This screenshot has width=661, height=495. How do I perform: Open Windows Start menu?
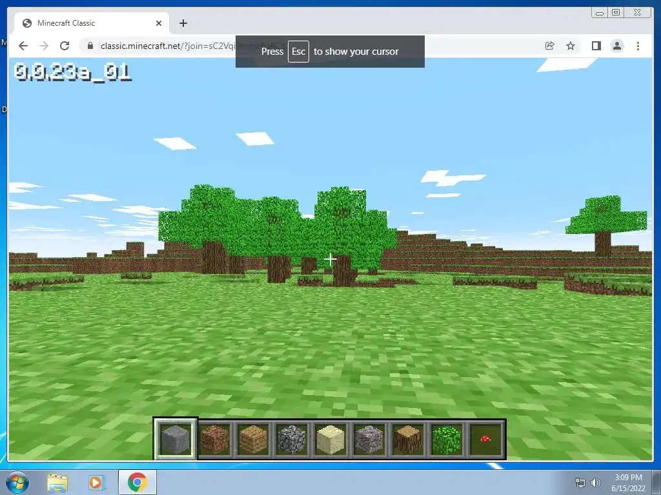click(17, 482)
